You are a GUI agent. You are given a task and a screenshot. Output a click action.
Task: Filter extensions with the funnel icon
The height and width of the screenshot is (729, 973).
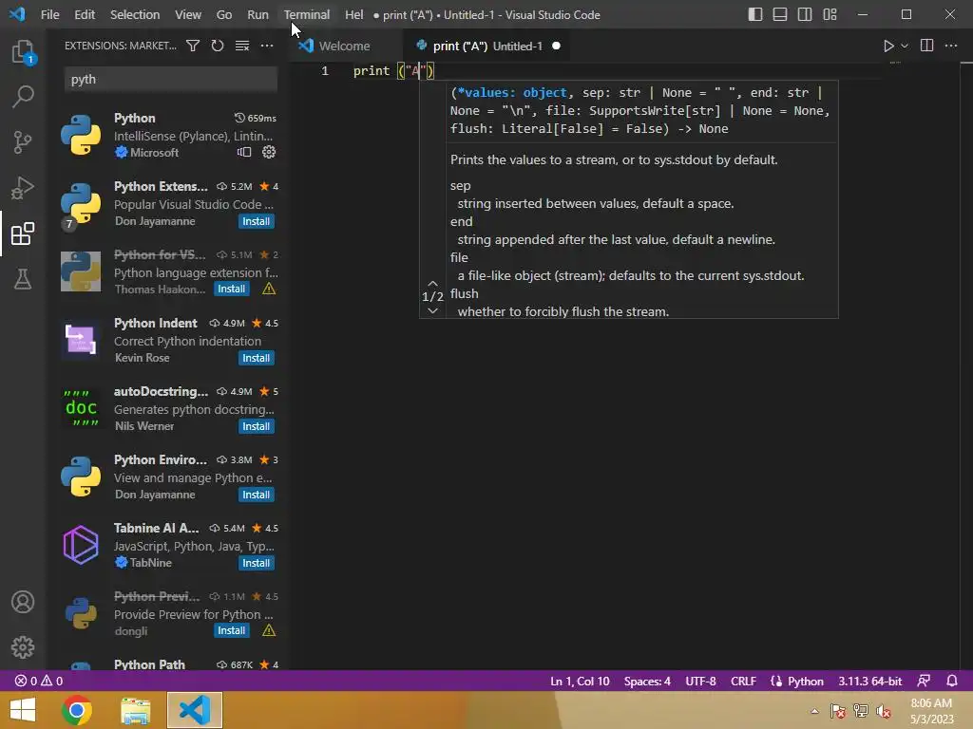(193, 46)
